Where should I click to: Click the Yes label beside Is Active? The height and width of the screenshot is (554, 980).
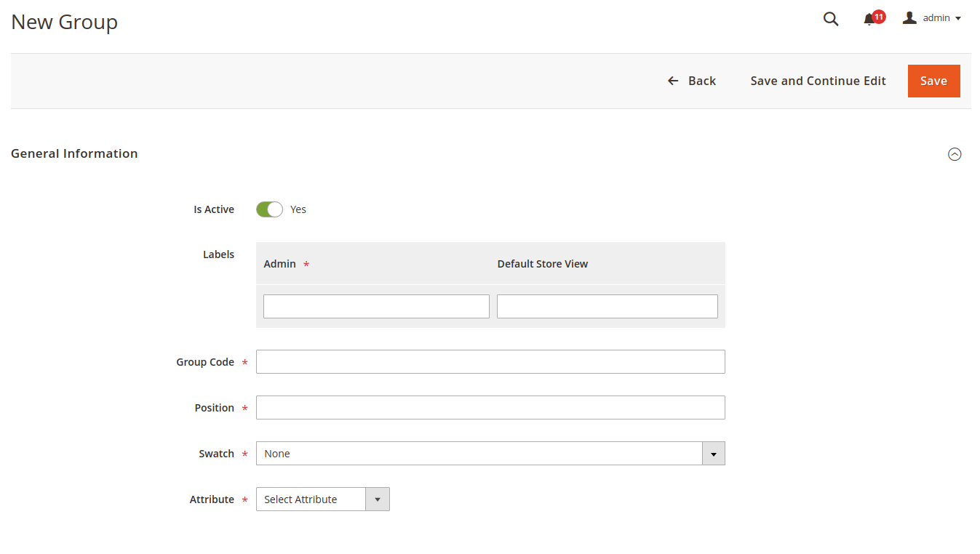pos(298,209)
